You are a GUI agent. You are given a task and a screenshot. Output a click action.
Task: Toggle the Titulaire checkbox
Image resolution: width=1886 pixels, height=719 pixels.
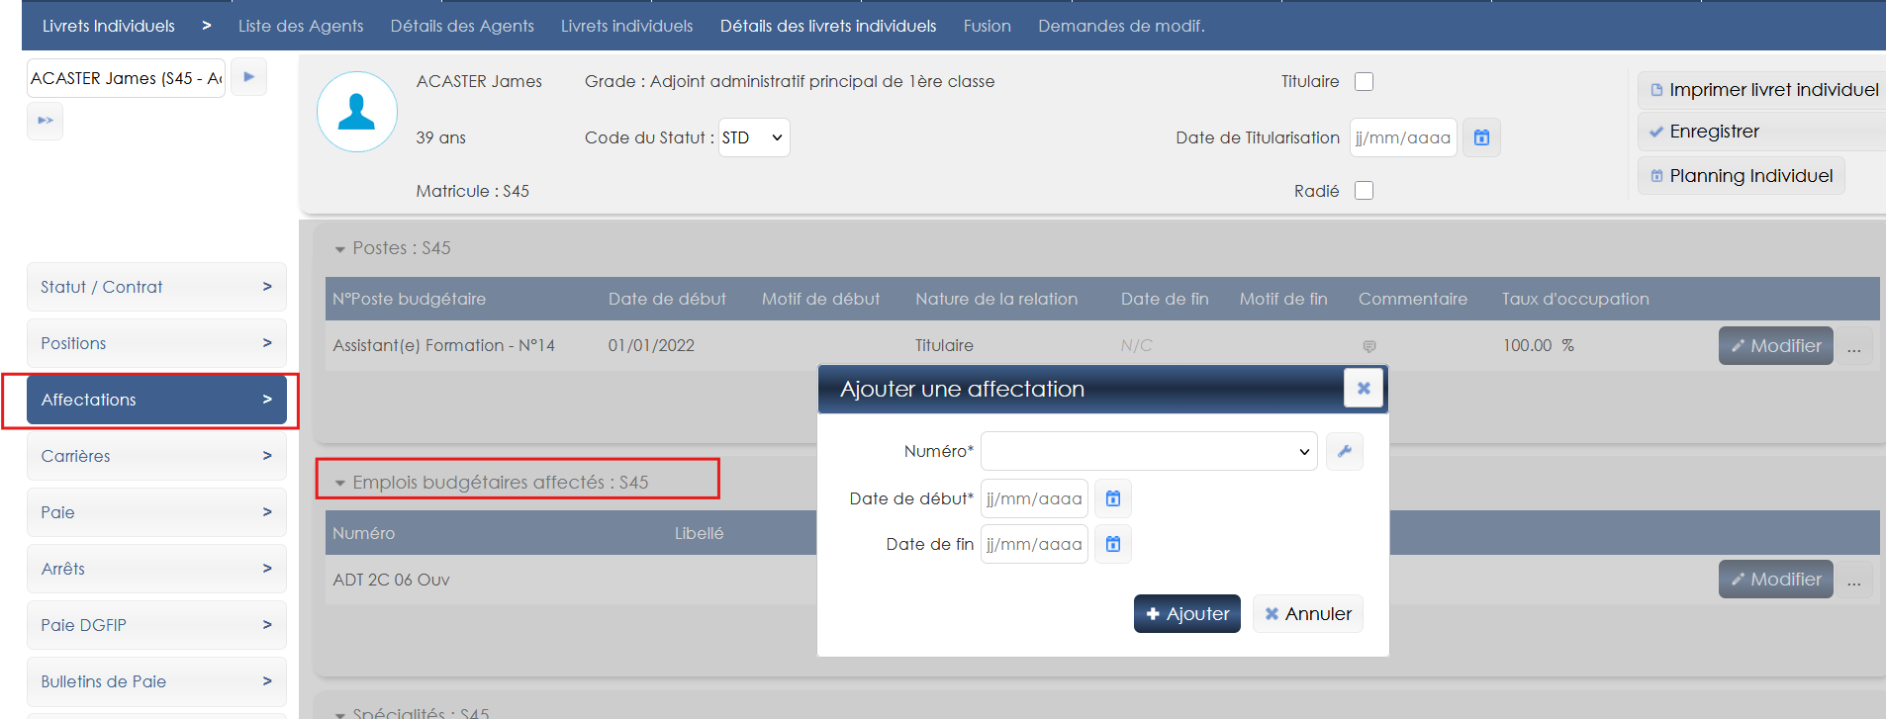click(x=1364, y=81)
